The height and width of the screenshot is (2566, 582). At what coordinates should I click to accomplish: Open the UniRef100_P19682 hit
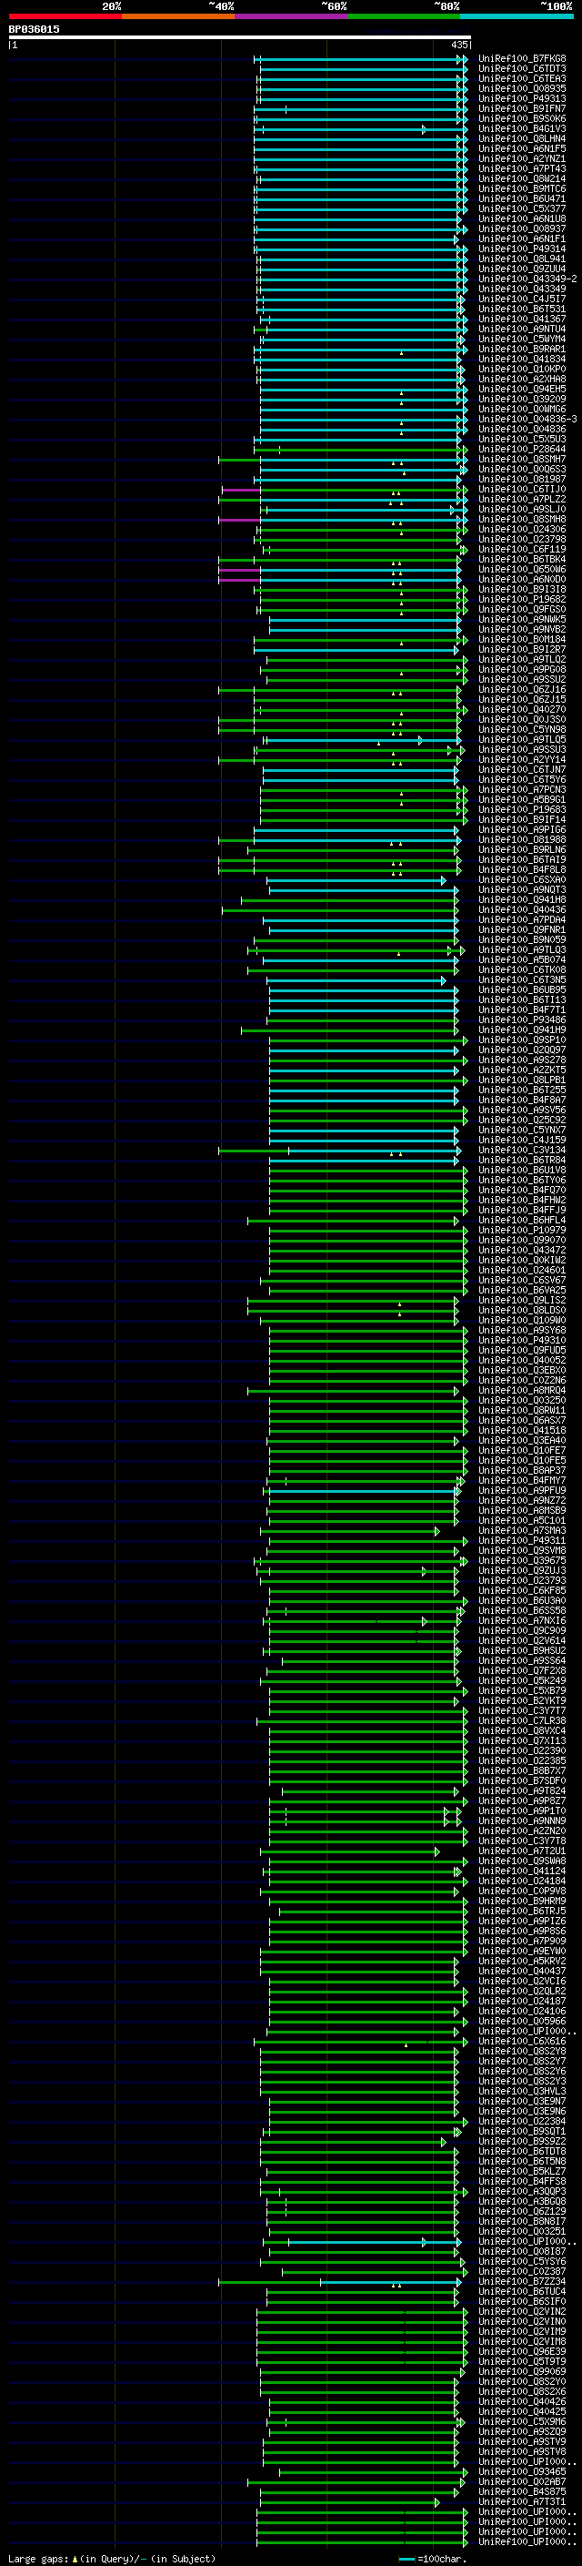pos(522,600)
